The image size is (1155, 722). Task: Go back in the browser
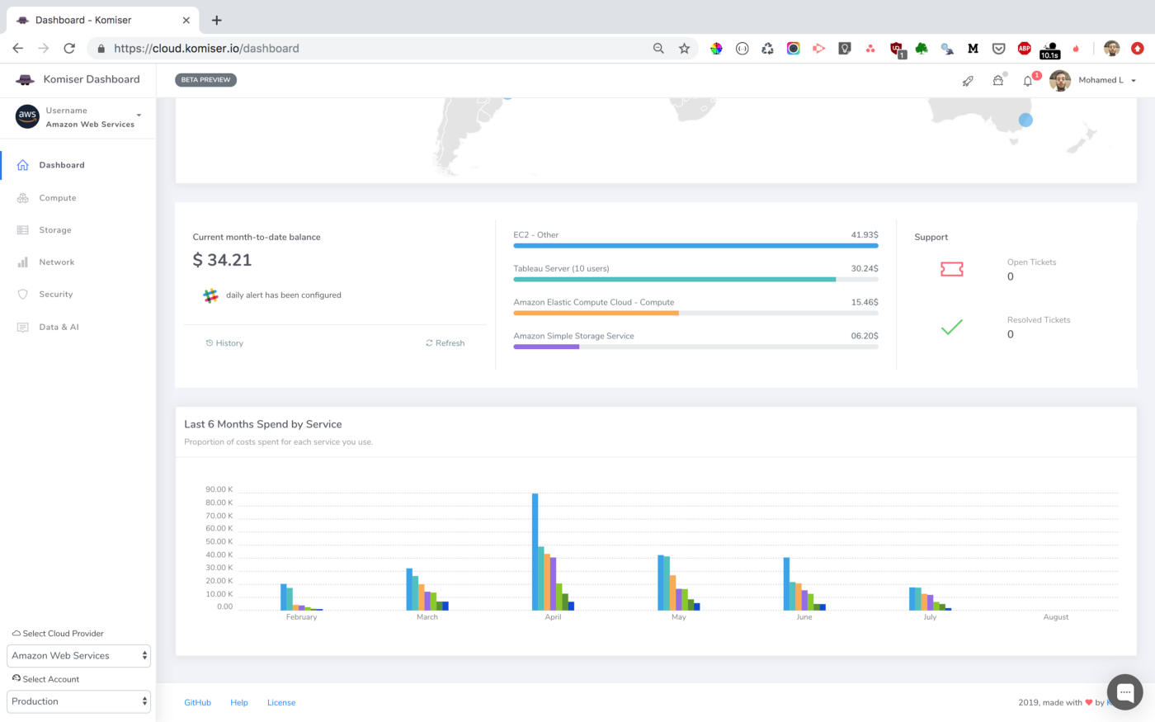(x=17, y=49)
